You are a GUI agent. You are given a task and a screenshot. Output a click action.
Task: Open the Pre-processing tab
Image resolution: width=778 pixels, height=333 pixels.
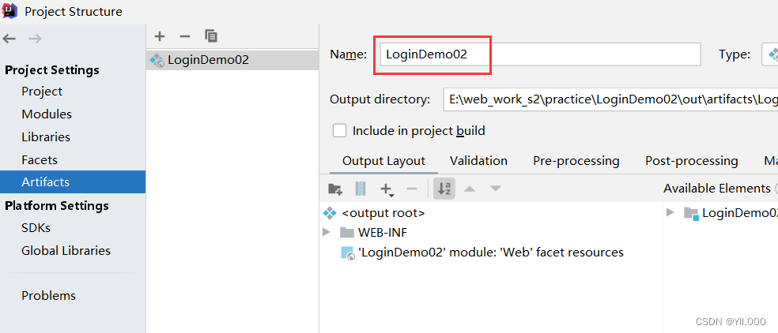[576, 160]
